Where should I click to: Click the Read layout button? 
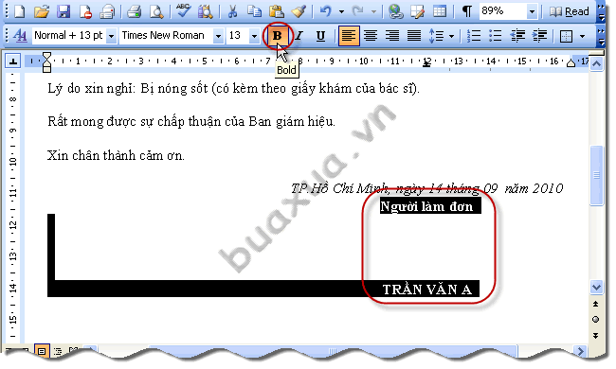[x=570, y=11]
